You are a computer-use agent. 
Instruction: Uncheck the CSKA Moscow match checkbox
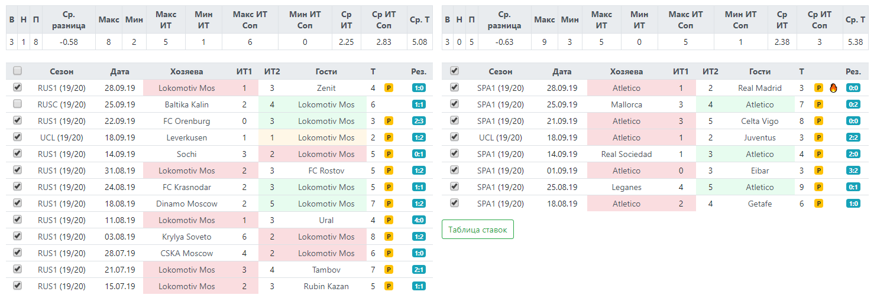[x=18, y=253]
